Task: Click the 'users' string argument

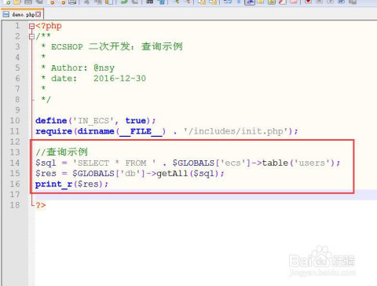Action: (x=312, y=163)
